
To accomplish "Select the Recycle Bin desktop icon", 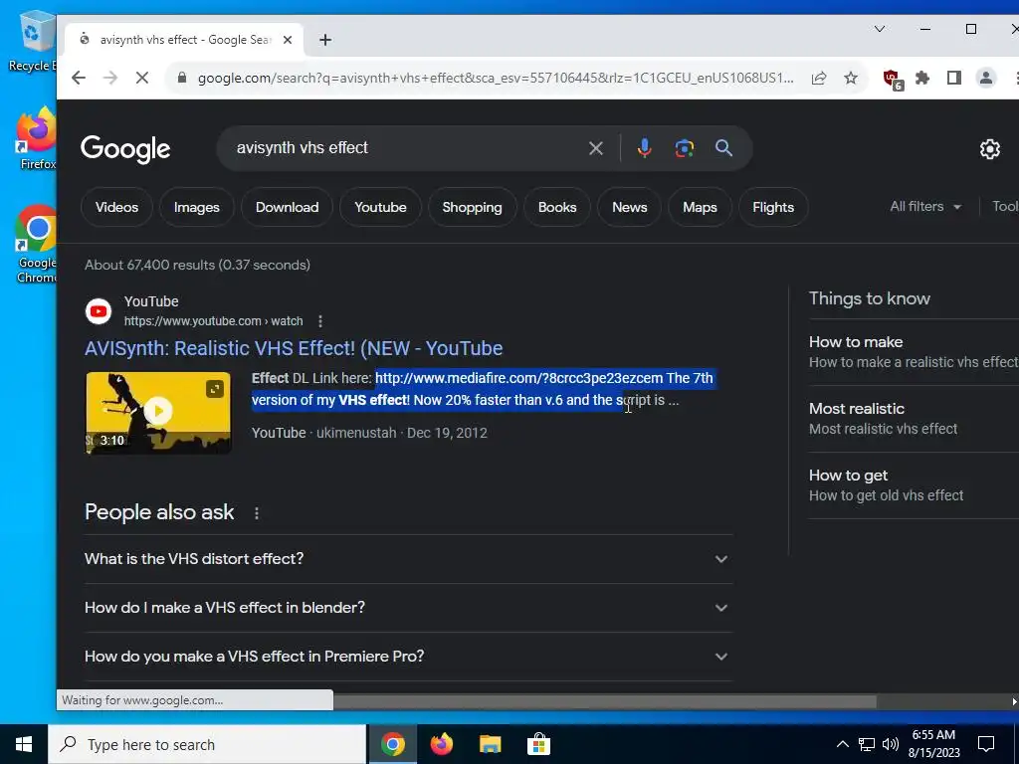I will point(33,42).
